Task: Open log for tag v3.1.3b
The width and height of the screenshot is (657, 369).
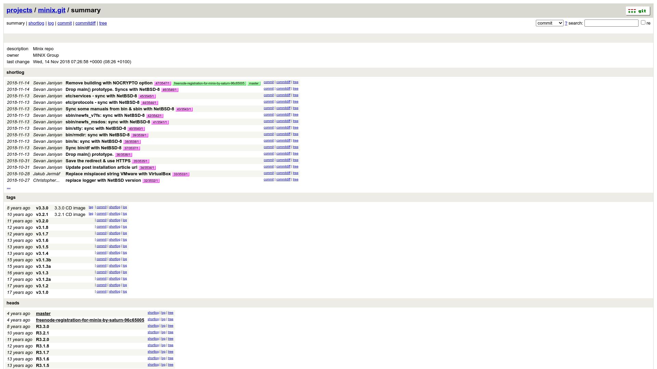Action: click(x=125, y=259)
